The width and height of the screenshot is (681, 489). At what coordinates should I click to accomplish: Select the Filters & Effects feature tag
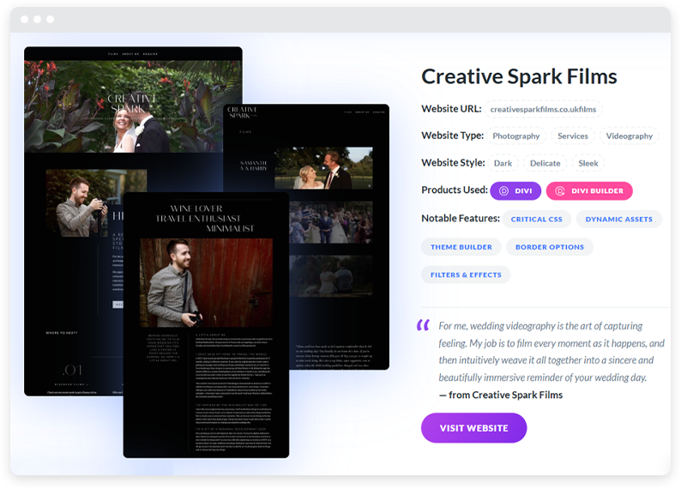tap(466, 275)
